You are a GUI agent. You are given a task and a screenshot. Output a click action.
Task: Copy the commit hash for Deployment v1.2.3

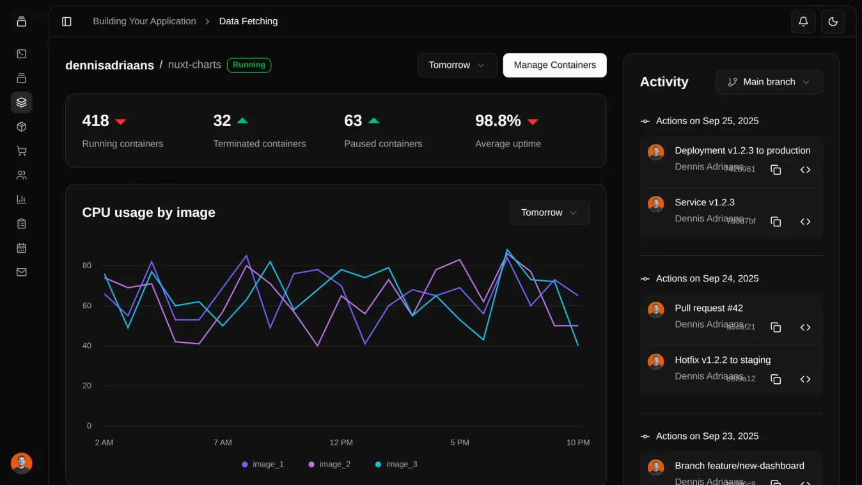776,170
